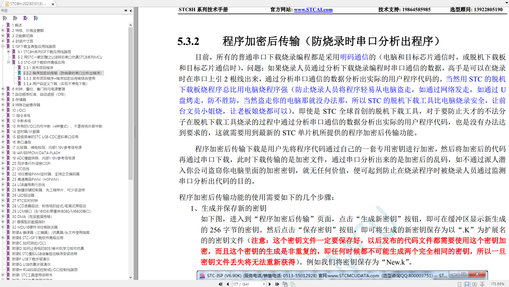The height and width of the screenshot is (287, 509).
Task: Open bookmark '11 指令系统'
Action: coord(21,115)
